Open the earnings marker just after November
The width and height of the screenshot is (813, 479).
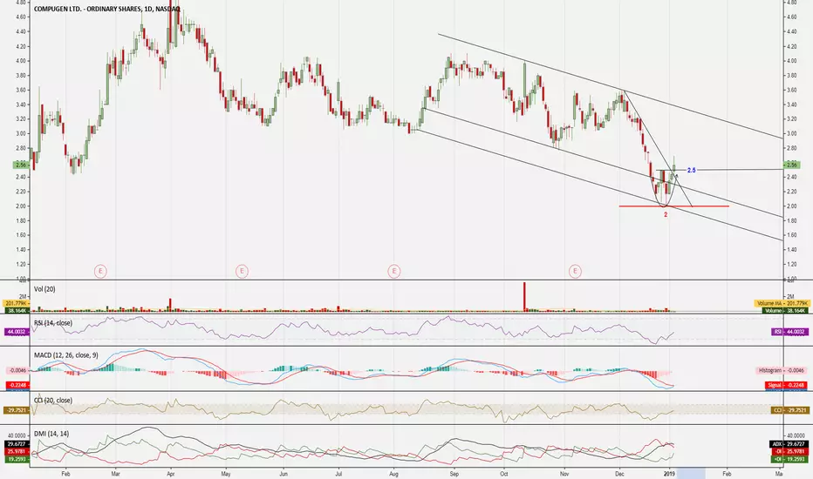(x=575, y=271)
